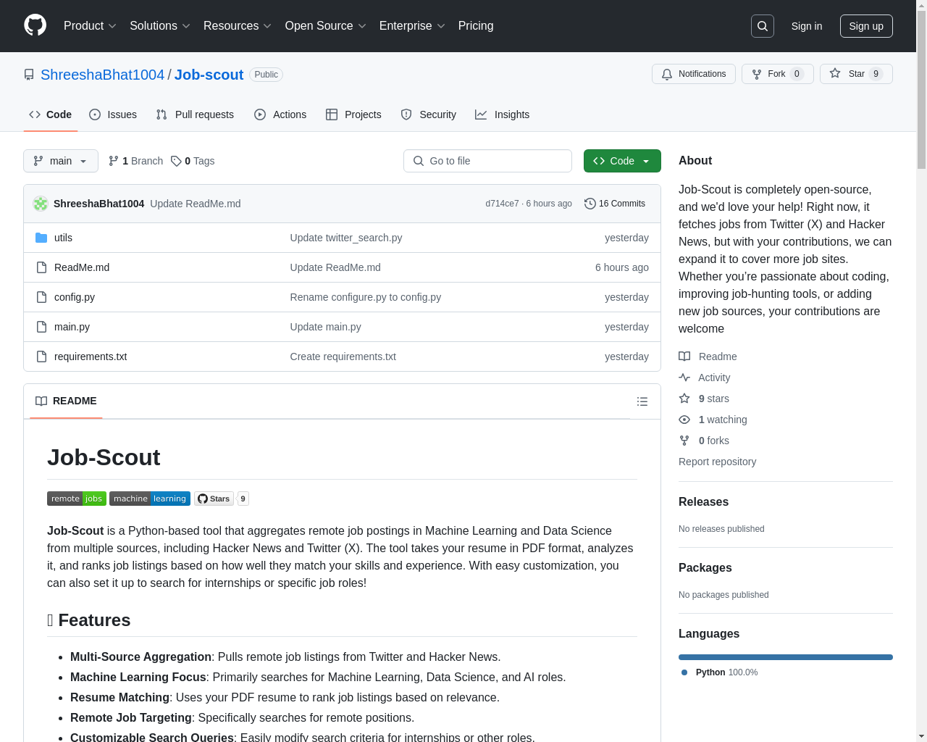Open the config.py file name
This screenshot has height=742, width=927.
(x=75, y=297)
